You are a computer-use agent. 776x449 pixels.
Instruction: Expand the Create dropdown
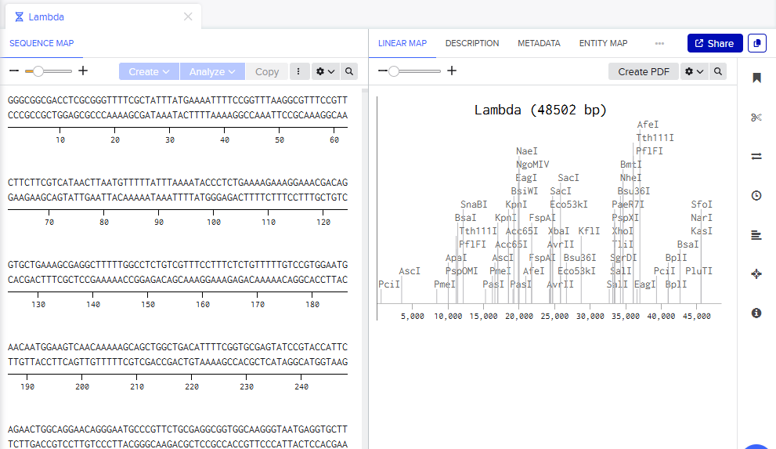tap(149, 71)
